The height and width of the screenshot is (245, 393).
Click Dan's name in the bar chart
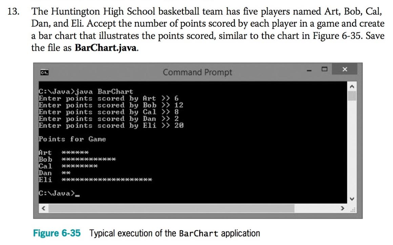coord(45,173)
